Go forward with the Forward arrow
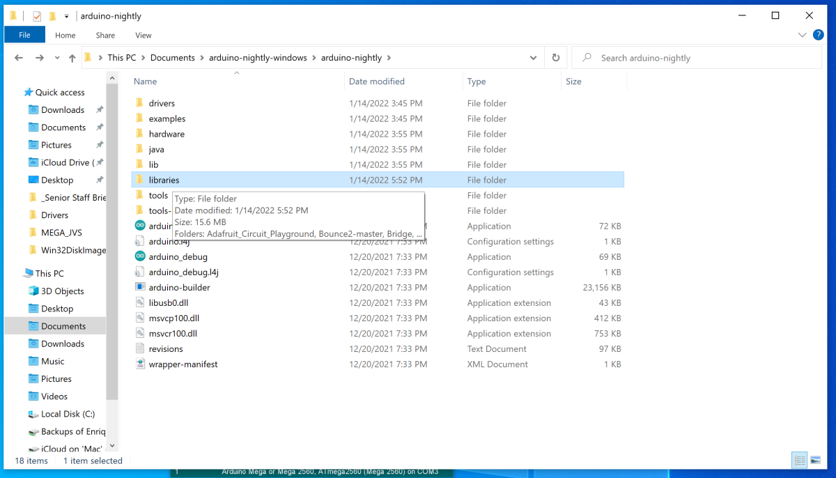836x478 pixels. [40, 58]
